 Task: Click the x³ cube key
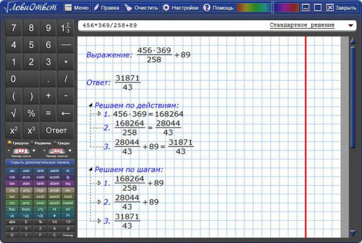click(x=31, y=130)
